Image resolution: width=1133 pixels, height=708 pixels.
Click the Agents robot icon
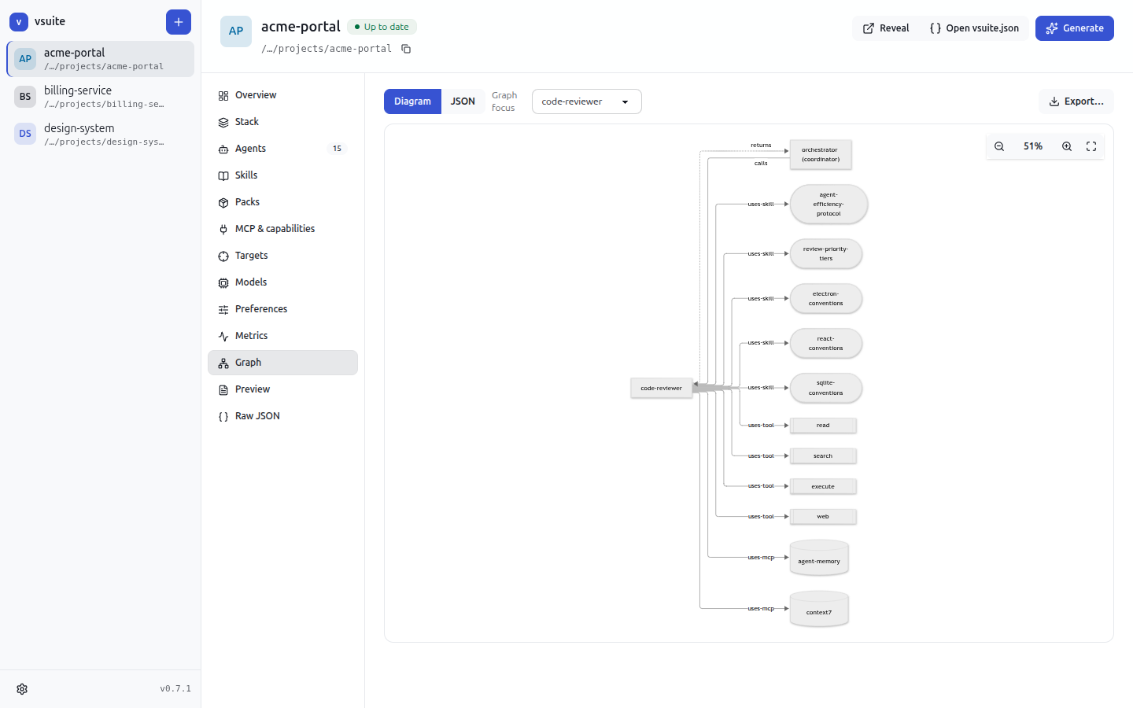point(223,149)
